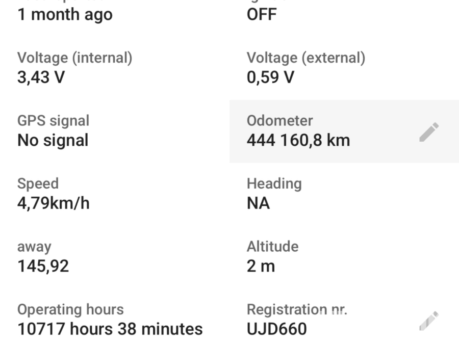Tap the 2 m altitude value
Viewport: 459px width, 344px height.
(261, 266)
